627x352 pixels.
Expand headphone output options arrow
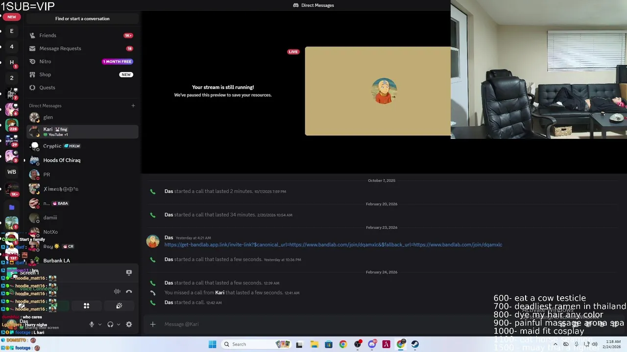(x=119, y=324)
